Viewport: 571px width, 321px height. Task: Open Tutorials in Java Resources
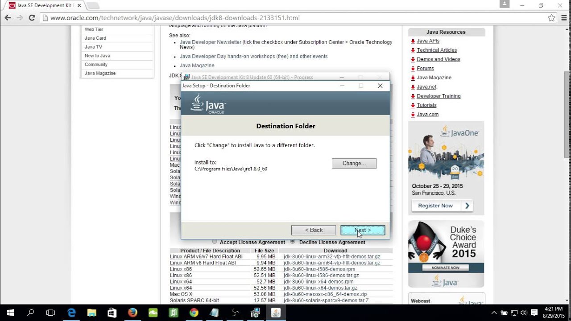tap(426, 105)
